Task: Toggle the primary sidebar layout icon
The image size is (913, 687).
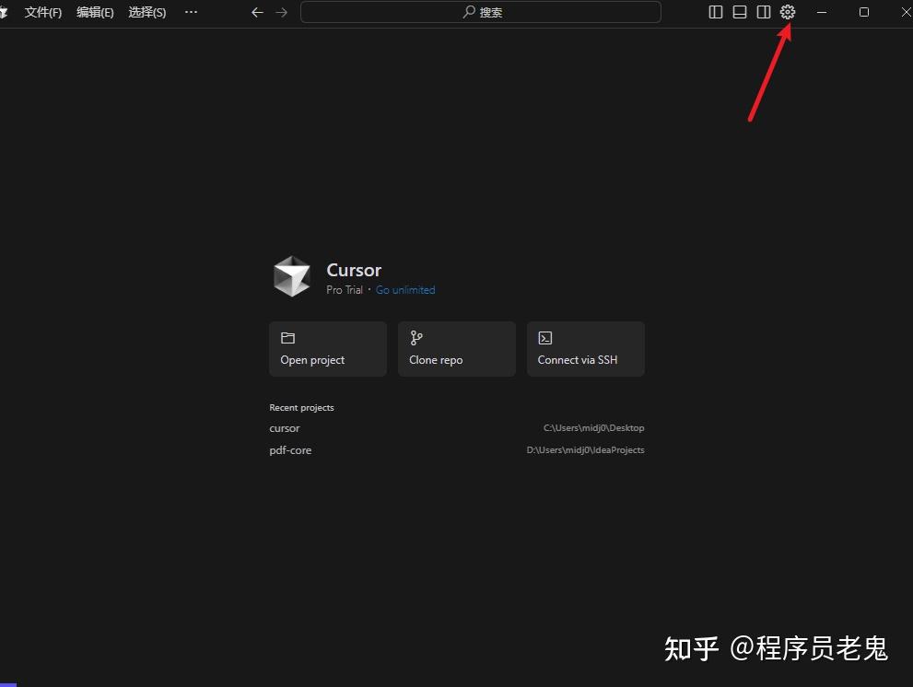Action: 716,12
